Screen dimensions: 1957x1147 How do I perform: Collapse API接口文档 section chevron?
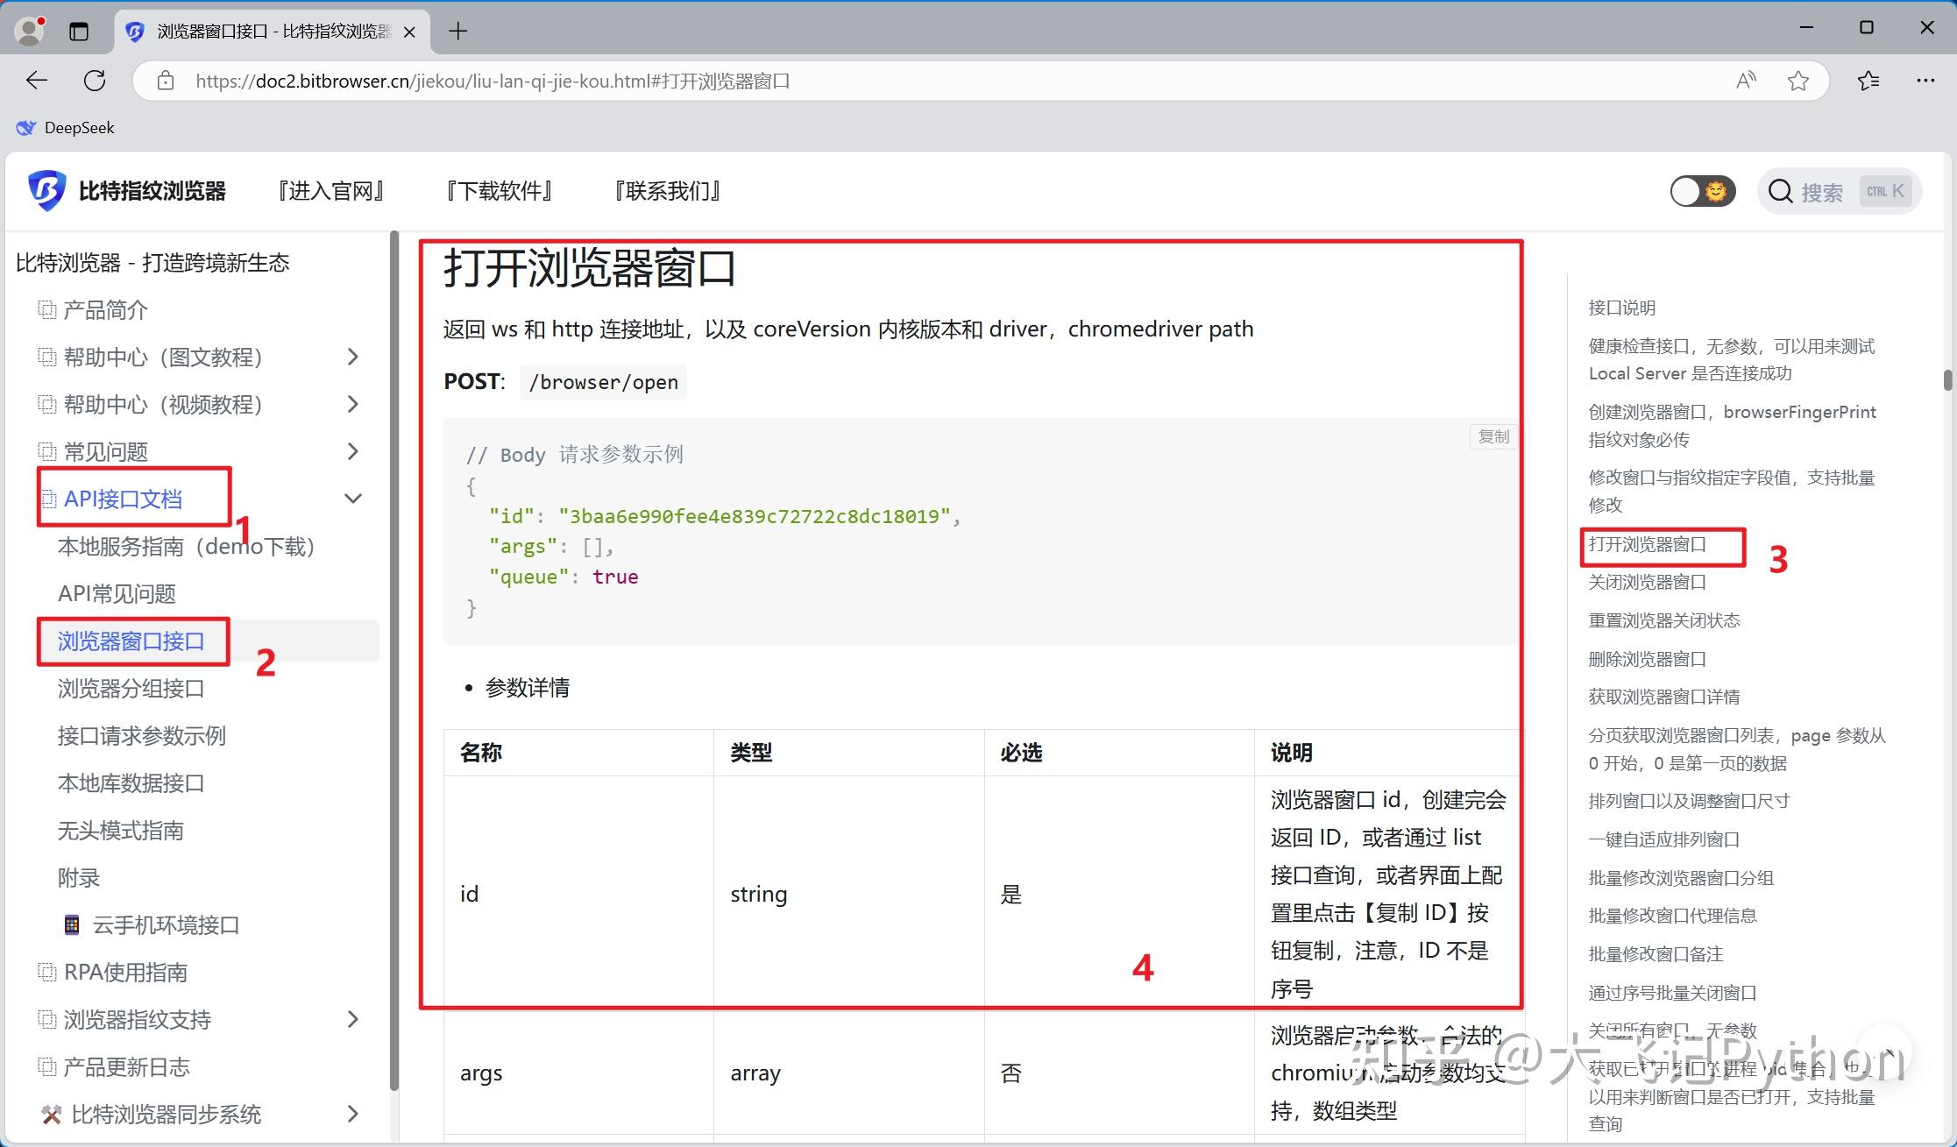tap(352, 499)
